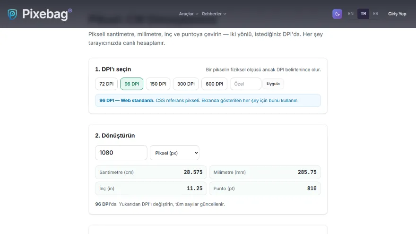Focus the 1080 value input field
This screenshot has width=416, height=234.
[121, 153]
